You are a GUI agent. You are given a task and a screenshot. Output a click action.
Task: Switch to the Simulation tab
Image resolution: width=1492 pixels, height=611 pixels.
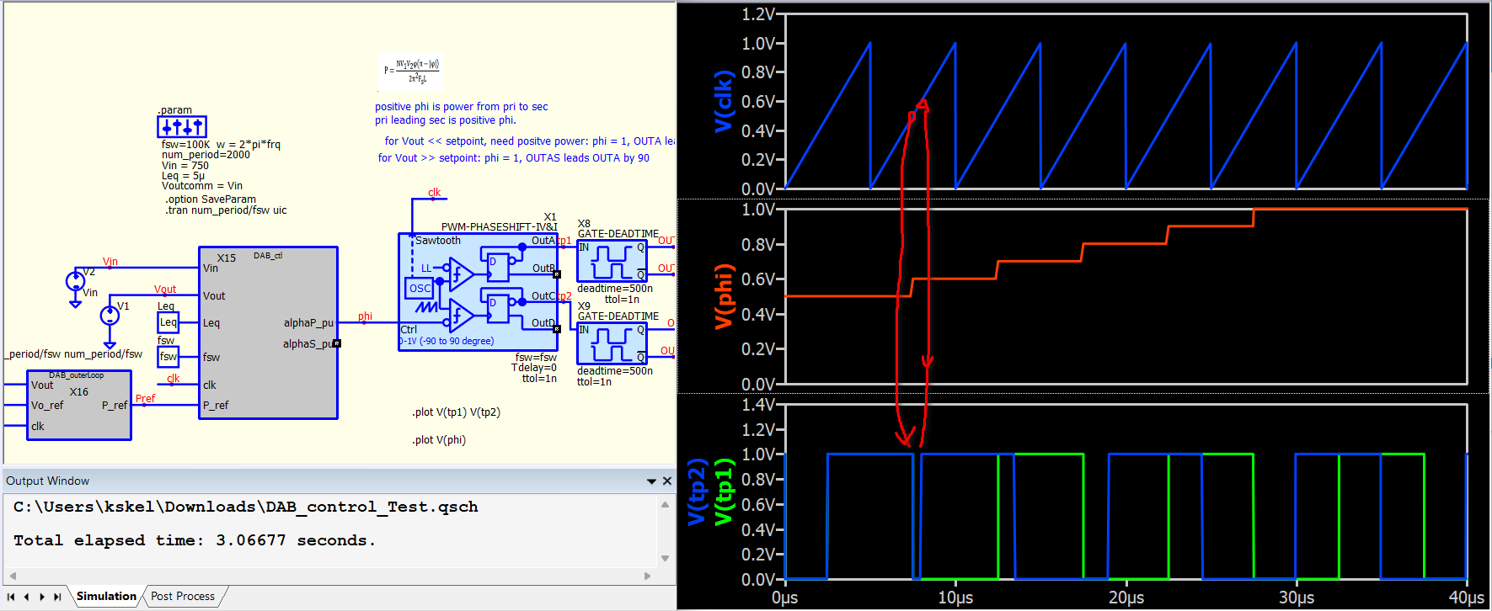(x=106, y=596)
